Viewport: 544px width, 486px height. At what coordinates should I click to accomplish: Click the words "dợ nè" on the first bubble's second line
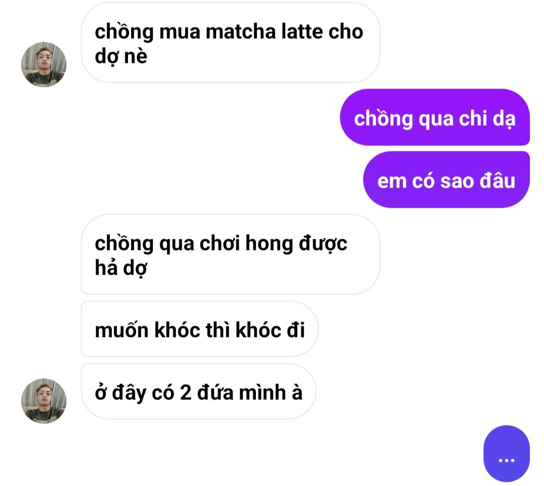click(121, 56)
